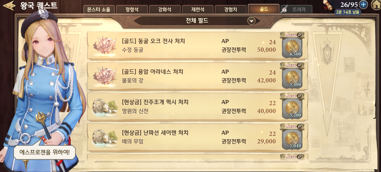This screenshot has width=381, height=172.
Task: Select the 강화석 tab
Action: point(165,10)
